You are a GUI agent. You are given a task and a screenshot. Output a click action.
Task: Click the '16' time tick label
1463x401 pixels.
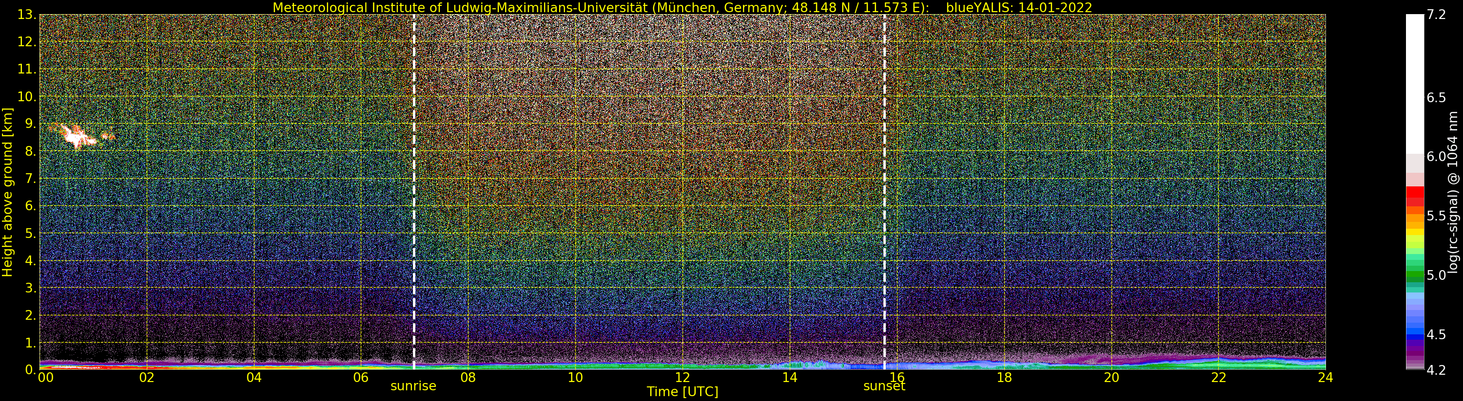pos(897,377)
